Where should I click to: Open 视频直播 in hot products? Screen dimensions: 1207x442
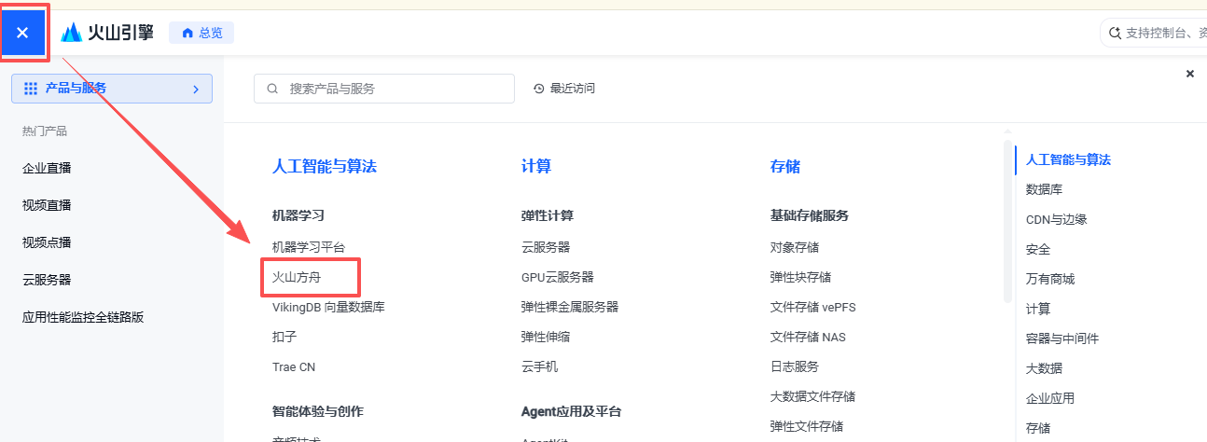[47, 205]
